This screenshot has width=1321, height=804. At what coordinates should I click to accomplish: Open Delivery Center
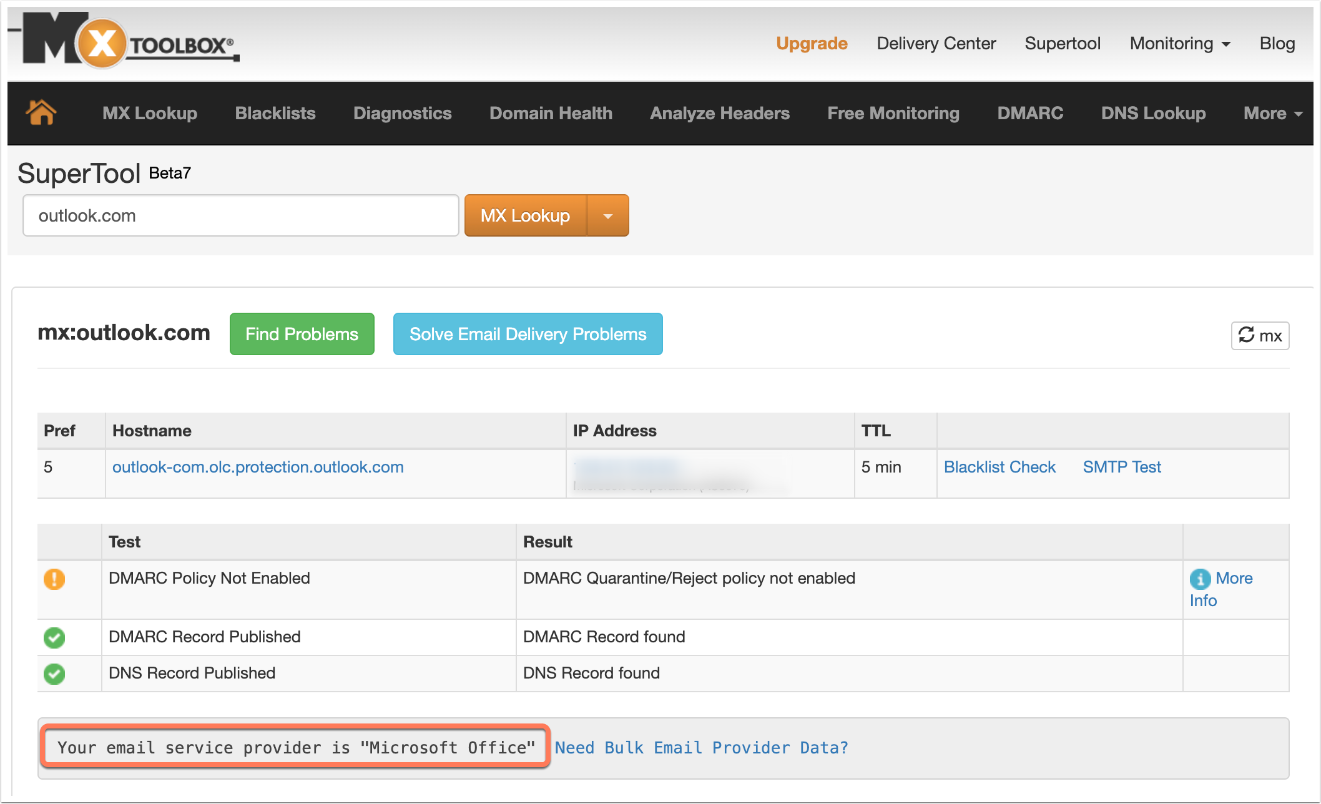click(x=936, y=44)
